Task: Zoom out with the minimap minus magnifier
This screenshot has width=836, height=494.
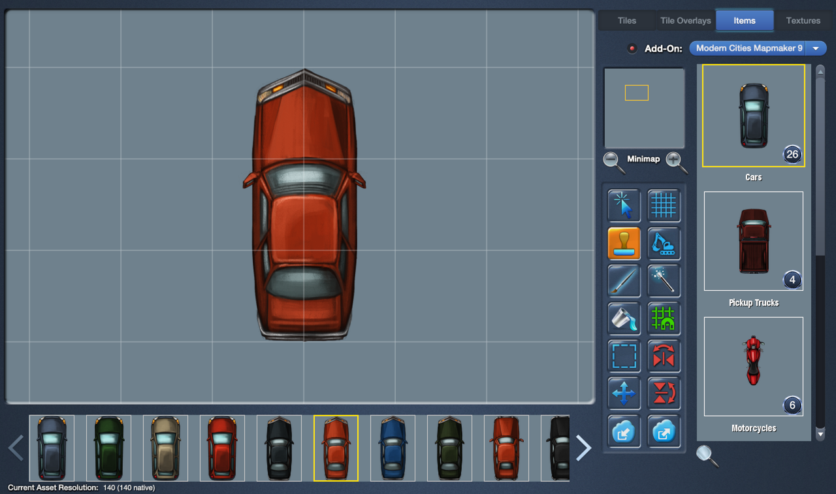Action: coord(613,162)
